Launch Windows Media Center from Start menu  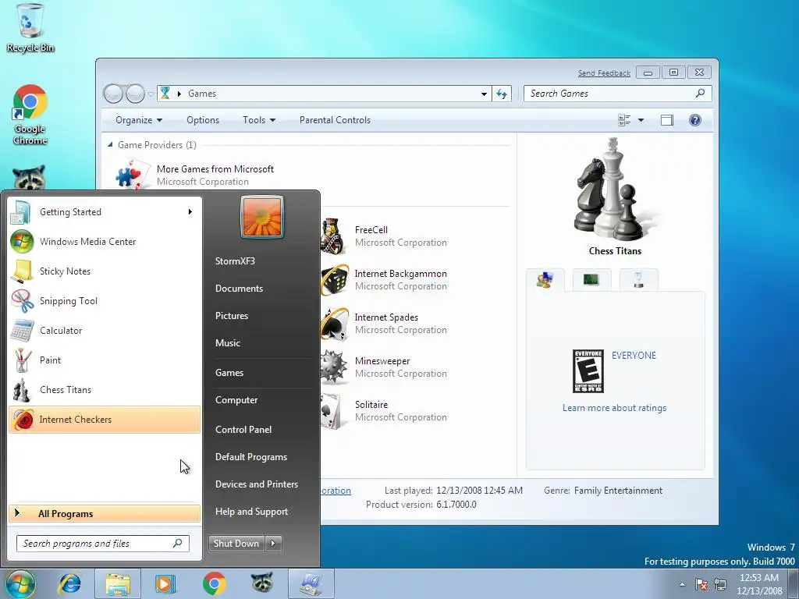(x=105, y=242)
